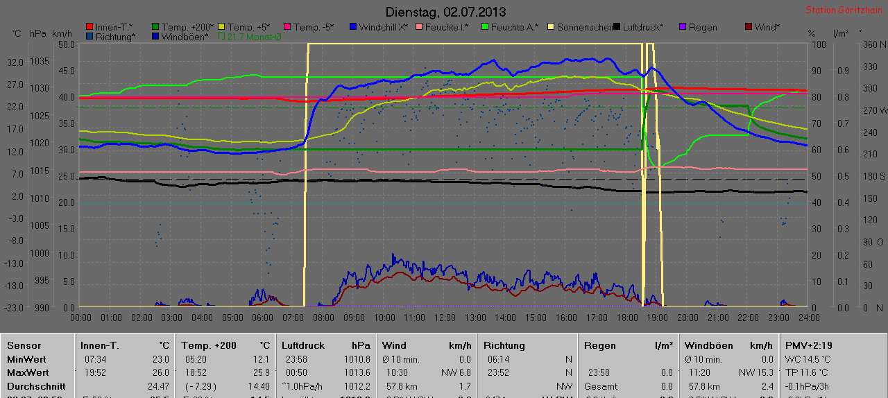This screenshot has height=398, width=888.
Task: Click Richtung minimum time 06:14
Action: (498, 359)
